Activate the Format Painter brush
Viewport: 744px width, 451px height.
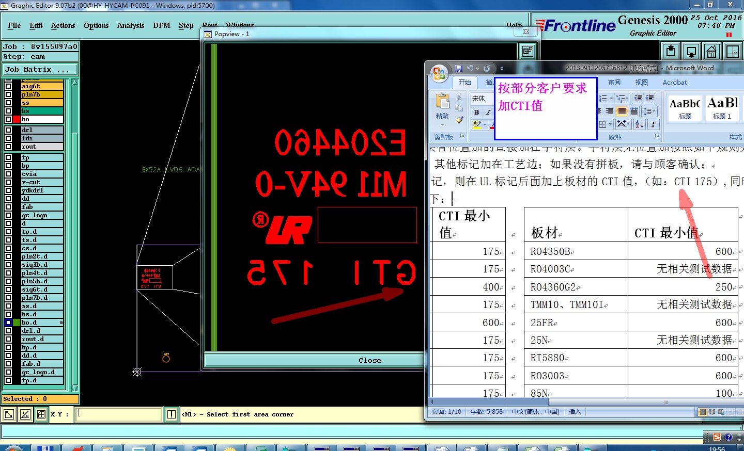[459, 120]
